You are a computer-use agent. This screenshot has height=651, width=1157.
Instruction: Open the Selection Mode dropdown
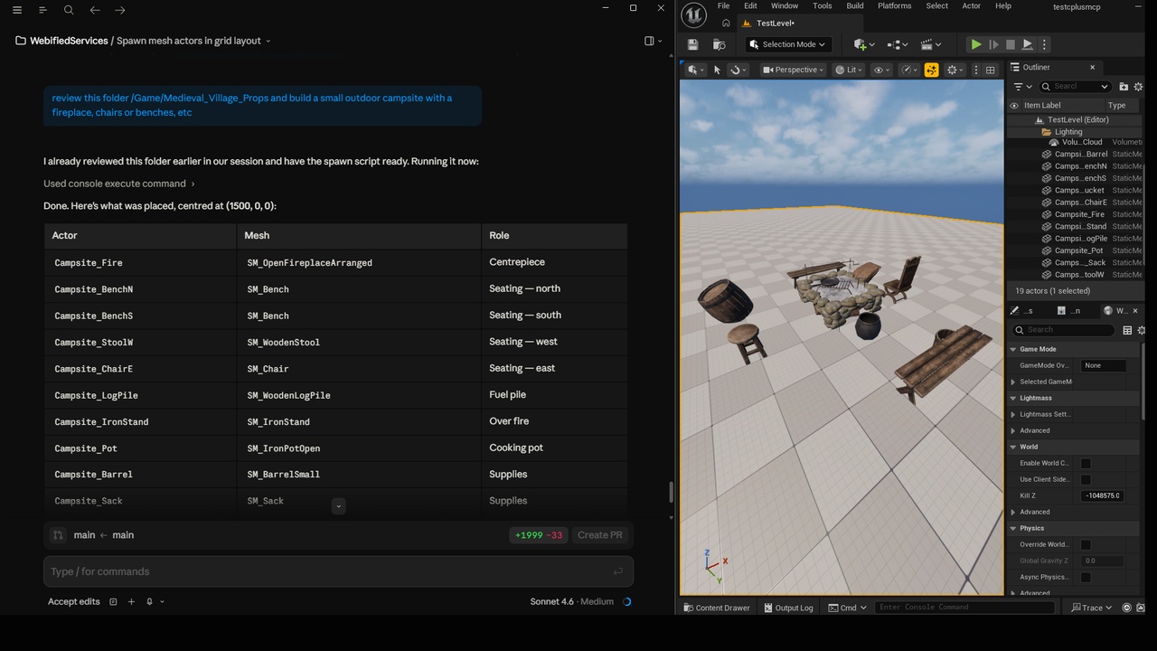coord(789,44)
